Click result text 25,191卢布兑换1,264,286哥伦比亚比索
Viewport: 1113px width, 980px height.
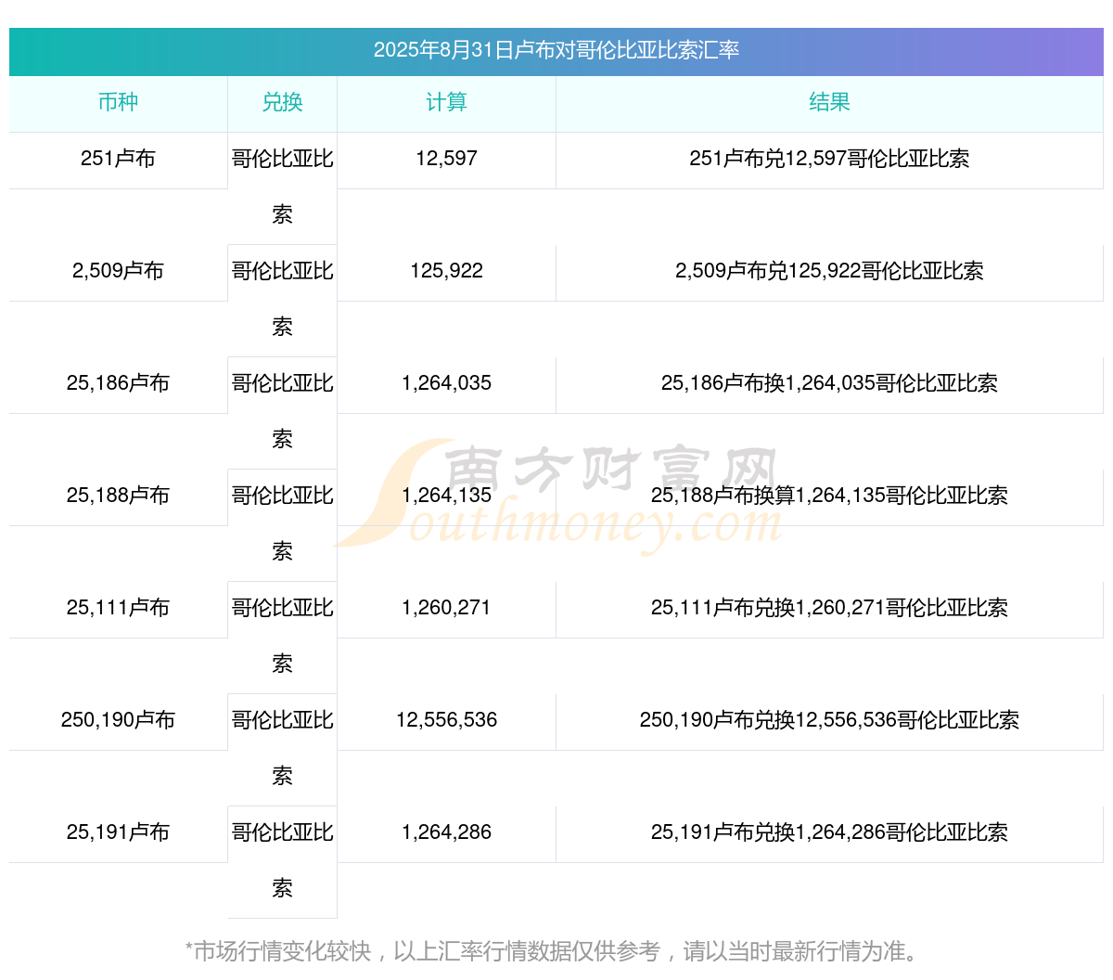(829, 832)
